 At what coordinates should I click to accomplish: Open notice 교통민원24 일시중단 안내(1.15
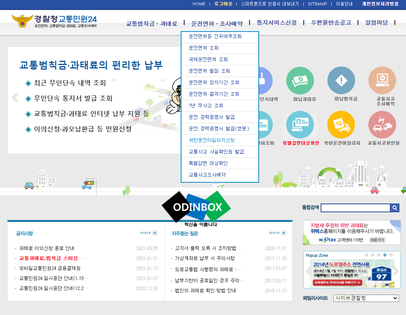52,278
